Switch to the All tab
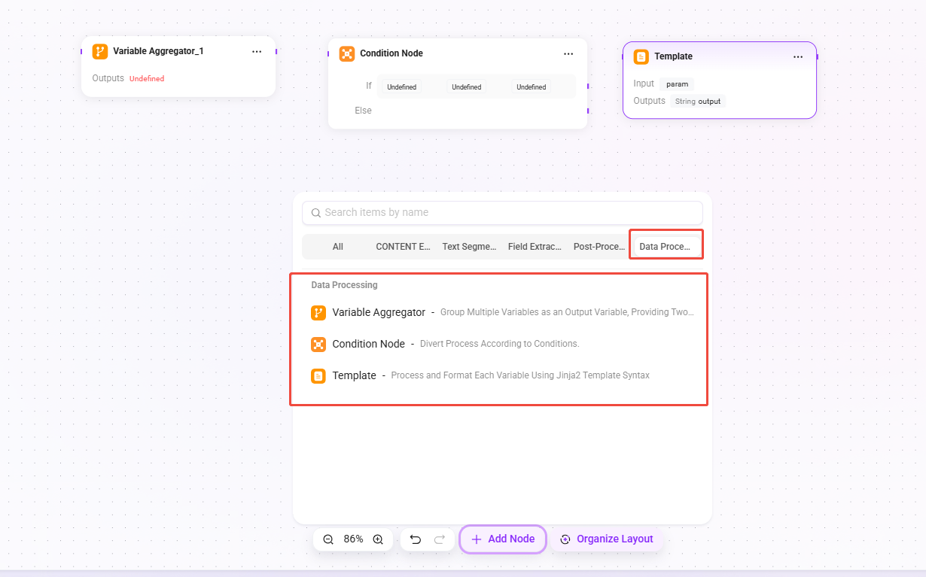 click(x=338, y=247)
